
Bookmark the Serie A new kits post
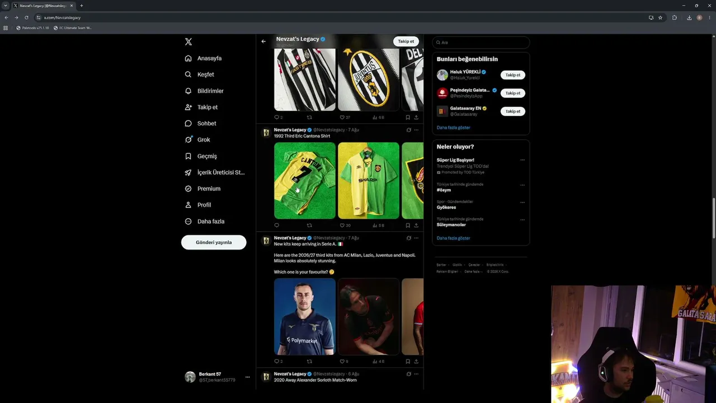408,362
